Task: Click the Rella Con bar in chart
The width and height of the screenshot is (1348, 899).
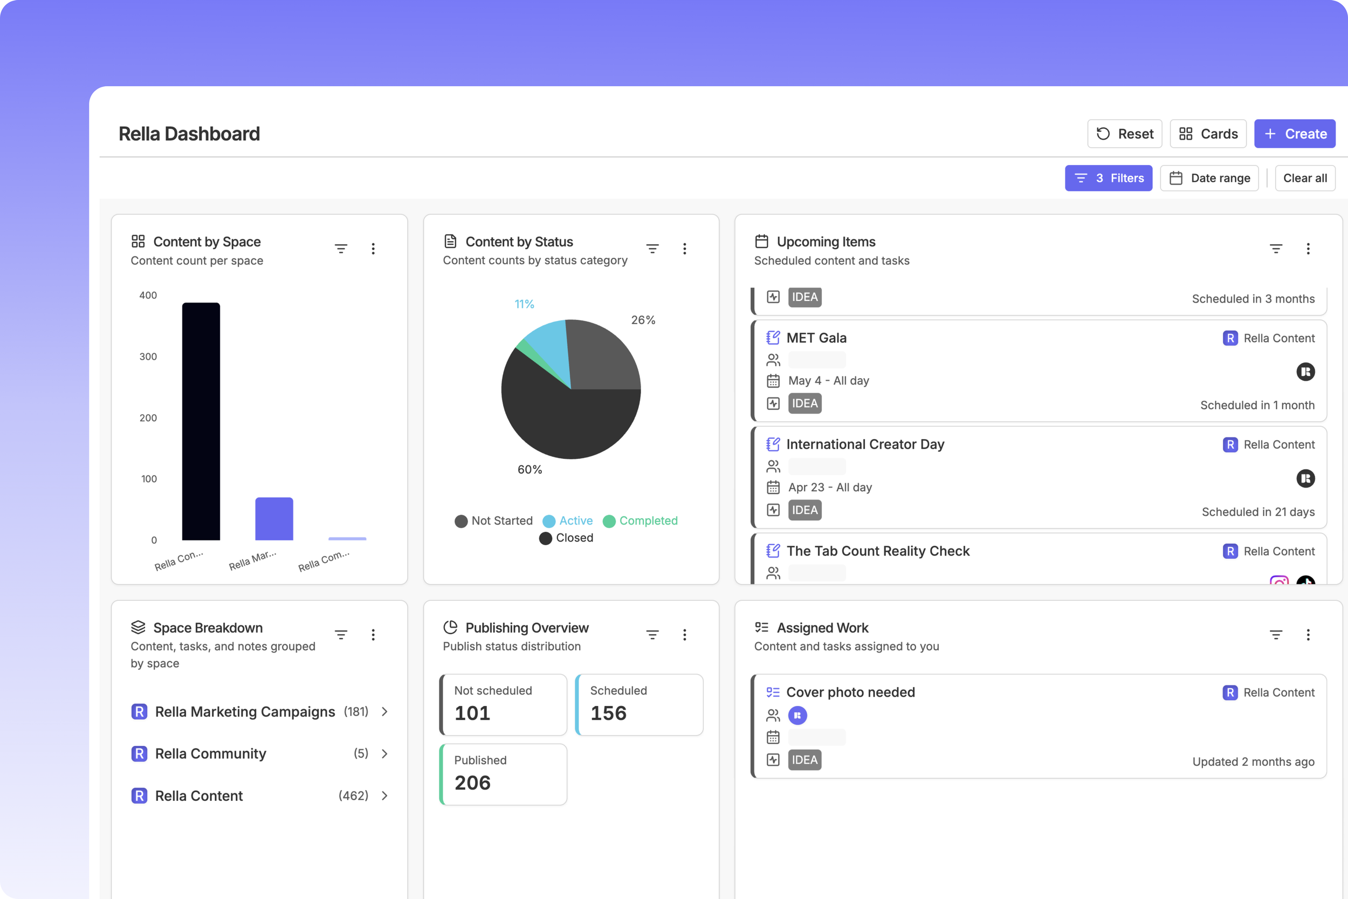Action: (x=201, y=421)
